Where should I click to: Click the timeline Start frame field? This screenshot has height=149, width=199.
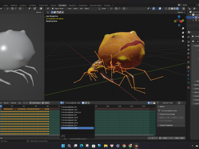coord(167,138)
